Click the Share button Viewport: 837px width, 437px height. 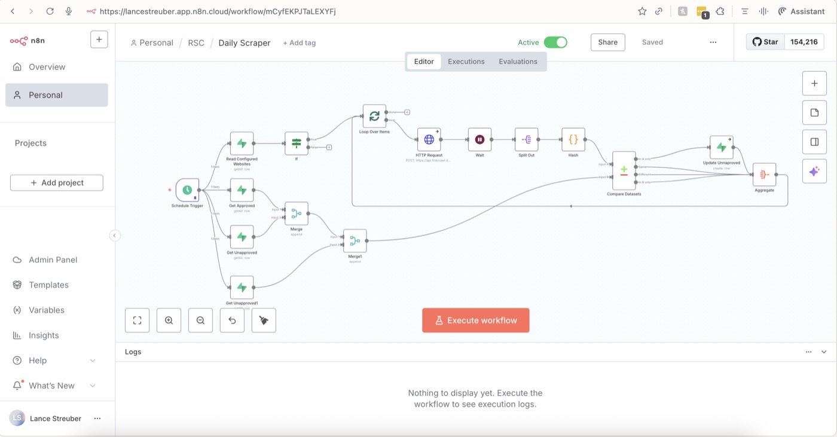click(607, 42)
